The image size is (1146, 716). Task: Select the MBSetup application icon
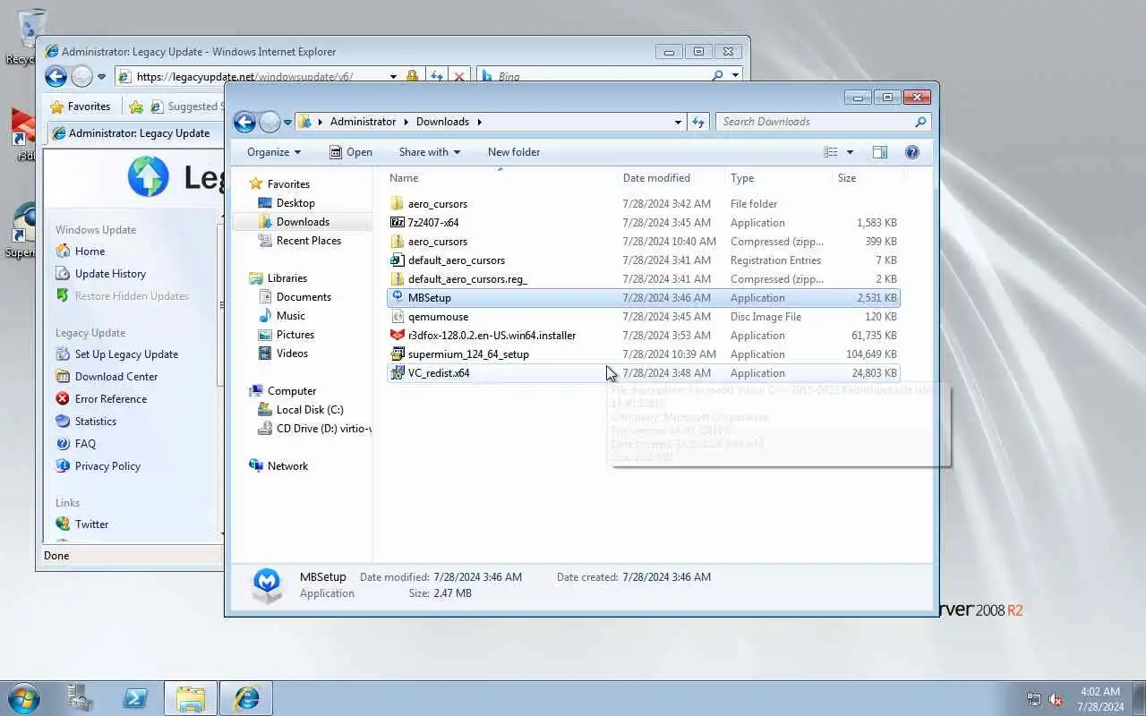[x=398, y=298]
